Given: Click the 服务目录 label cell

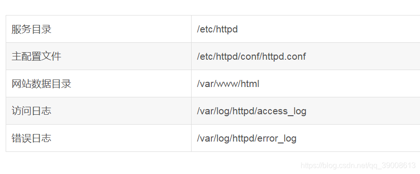Looking at the screenshot, I should (99, 29).
